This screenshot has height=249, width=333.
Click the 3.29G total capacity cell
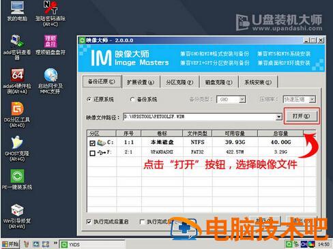(280, 152)
